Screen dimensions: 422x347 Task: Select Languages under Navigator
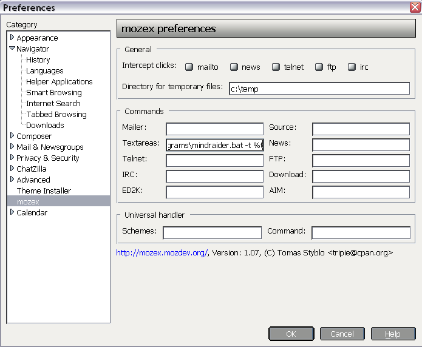click(x=45, y=71)
